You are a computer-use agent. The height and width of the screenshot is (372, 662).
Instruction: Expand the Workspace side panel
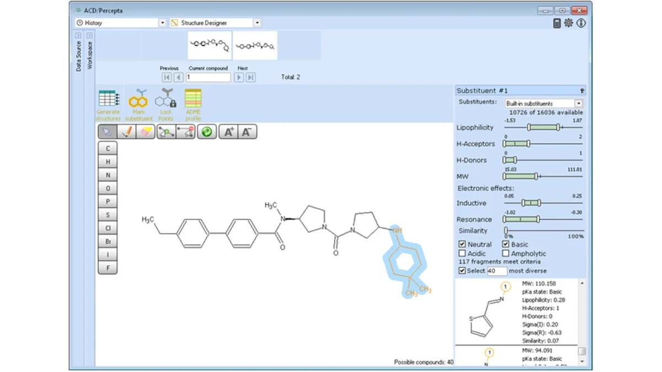point(89,36)
